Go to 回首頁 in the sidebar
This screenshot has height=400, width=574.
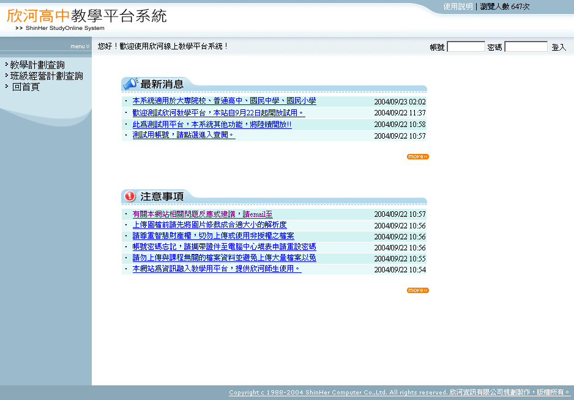[x=26, y=87]
